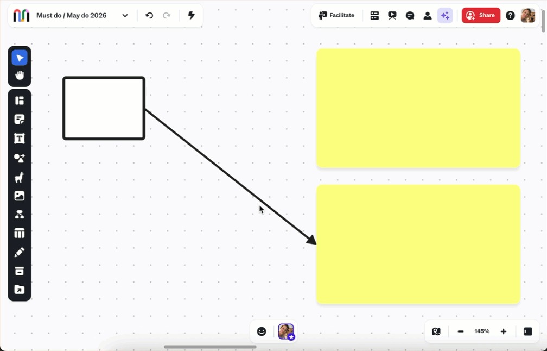547x351 pixels.
Task: Click the presentation mode icon
Action: point(392,15)
